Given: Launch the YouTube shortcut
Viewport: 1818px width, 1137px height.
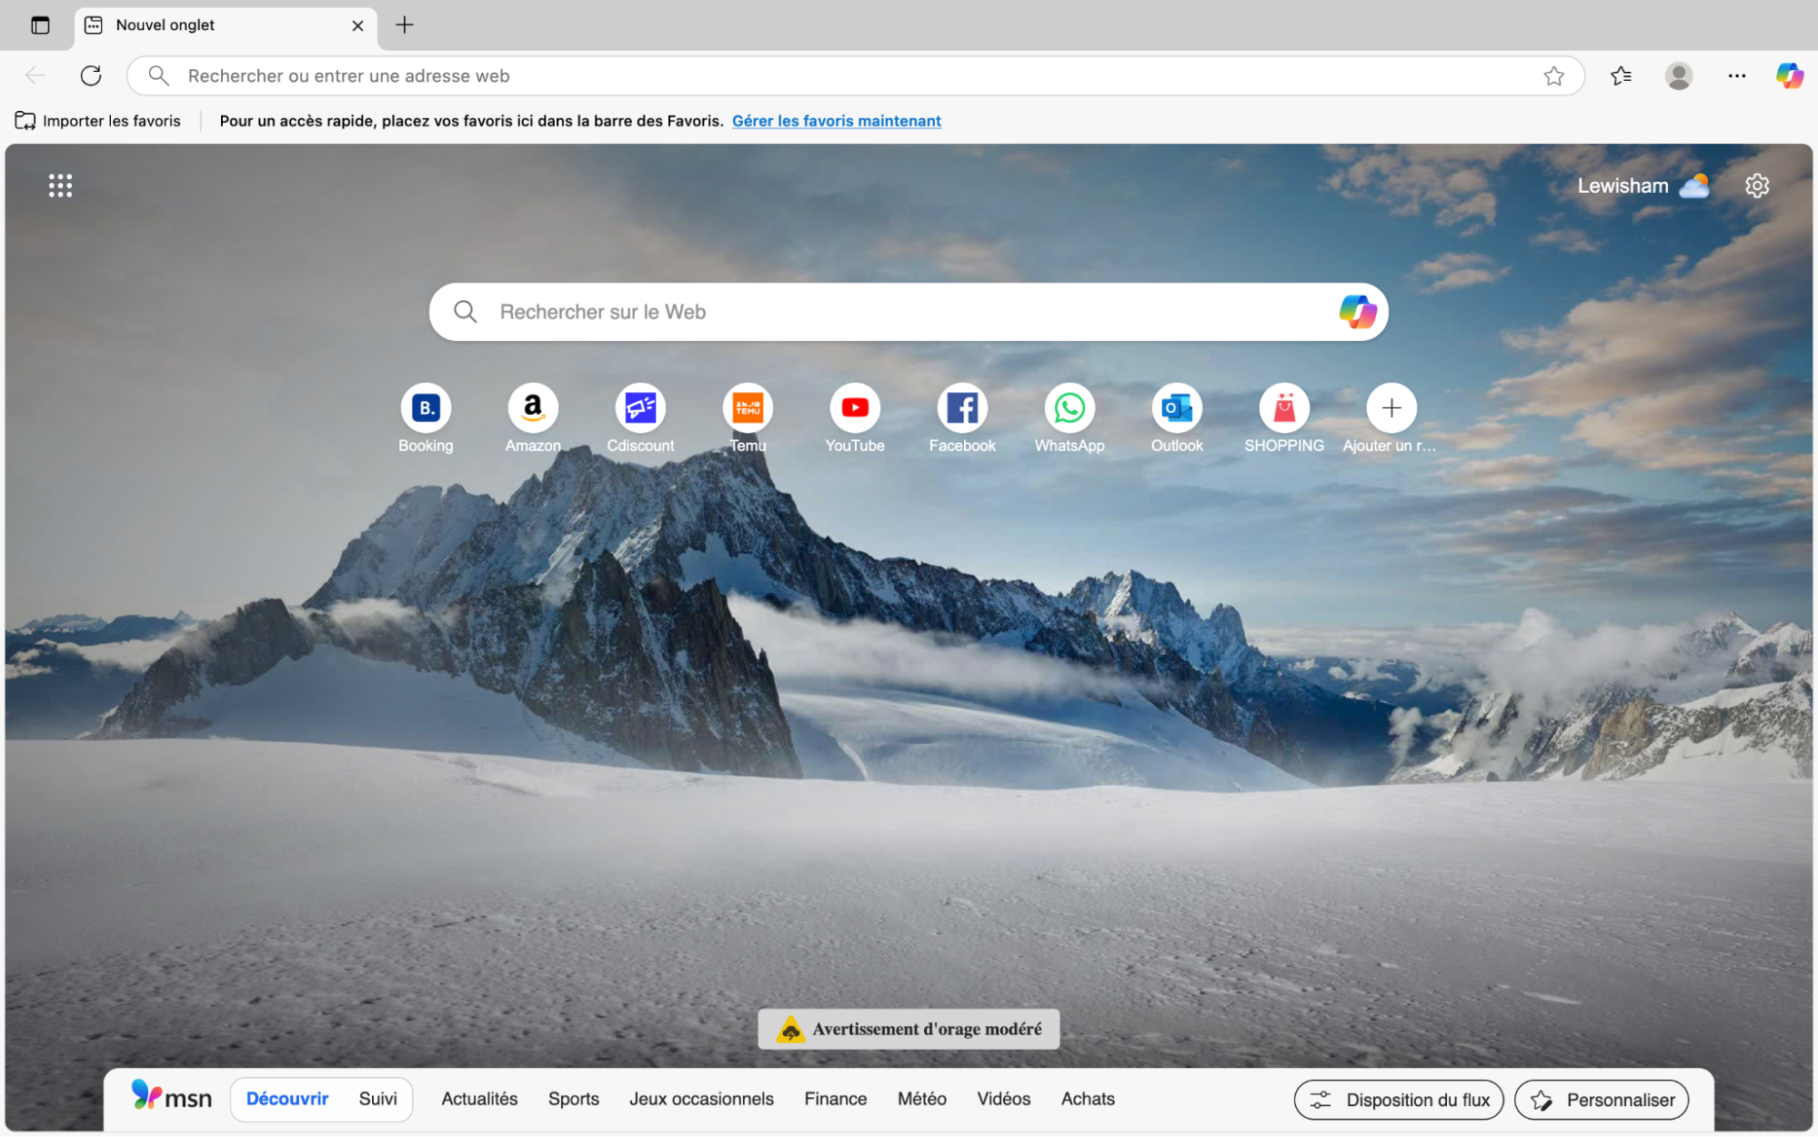Looking at the screenshot, I should tap(854, 408).
